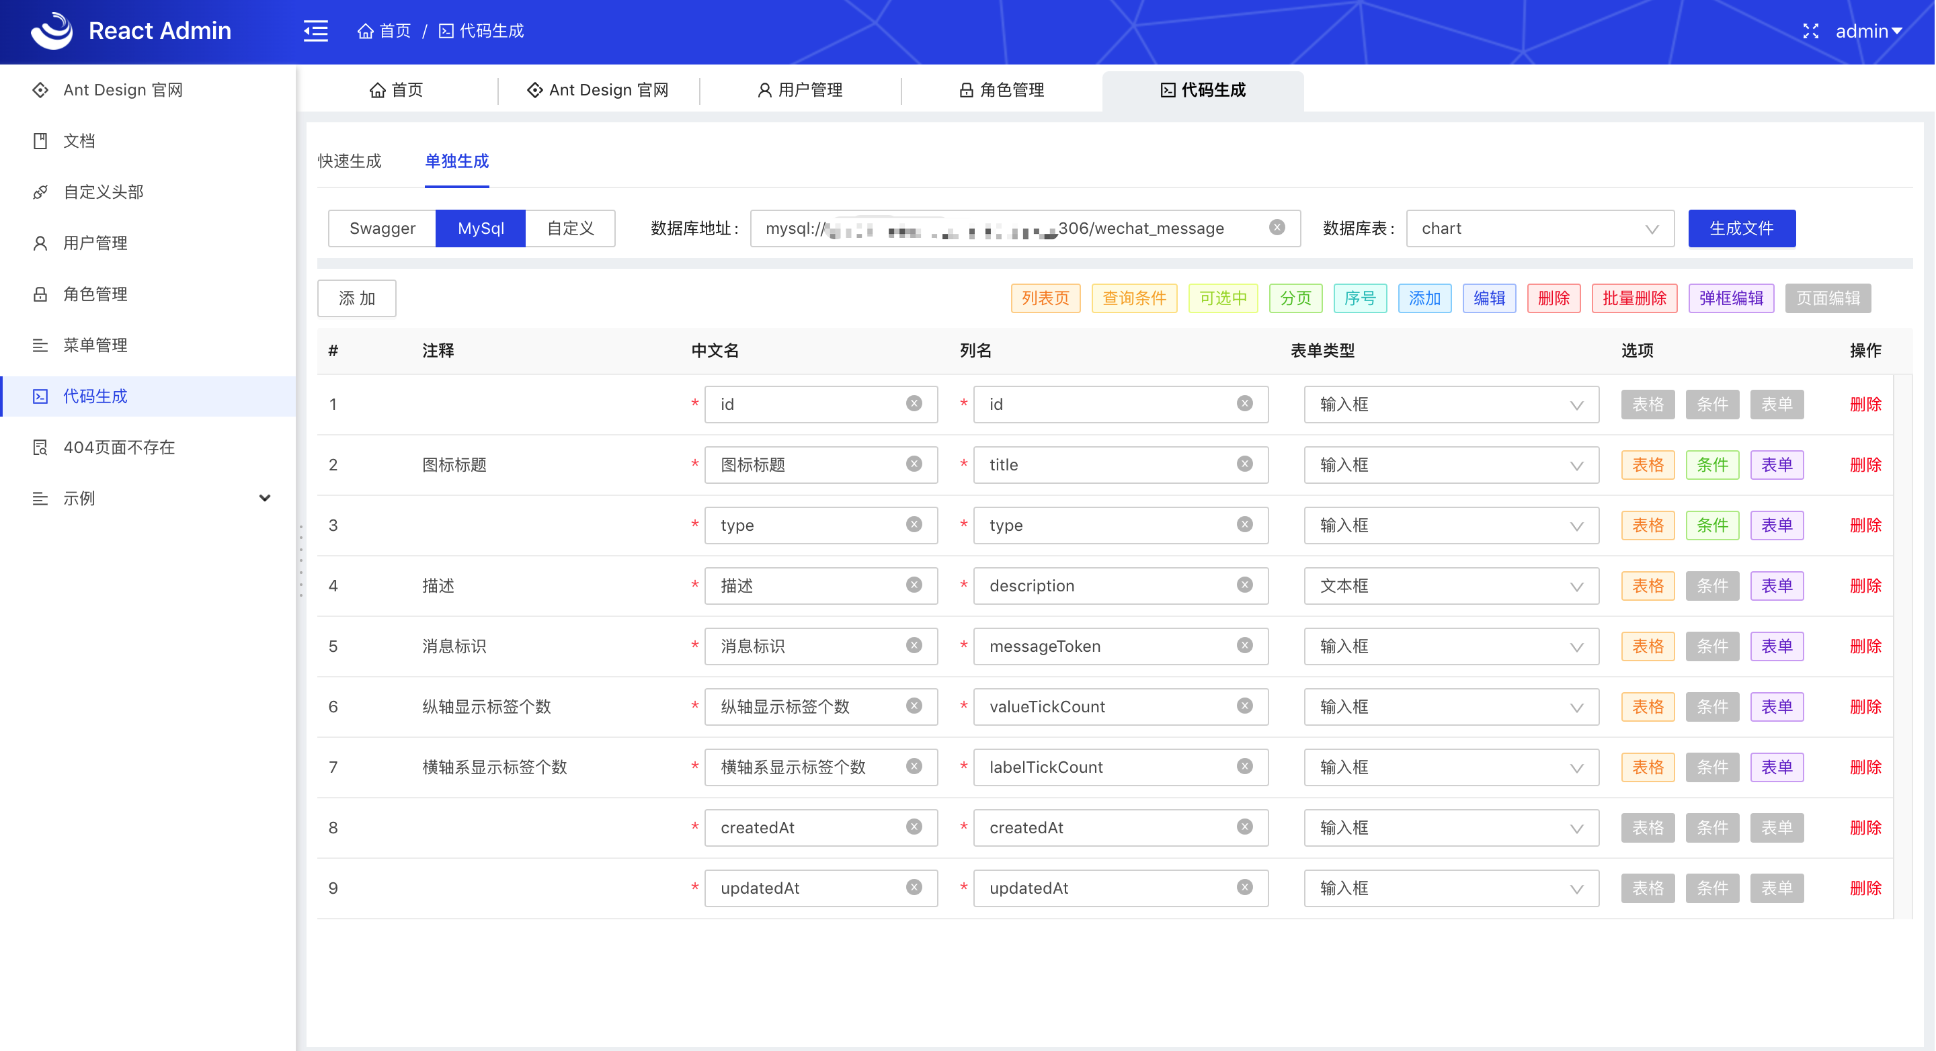1936x1051 pixels.
Task: Select the Swagger source radio button
Action: 382,228
